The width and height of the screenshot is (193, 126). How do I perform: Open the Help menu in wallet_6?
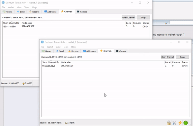(73, 47)
